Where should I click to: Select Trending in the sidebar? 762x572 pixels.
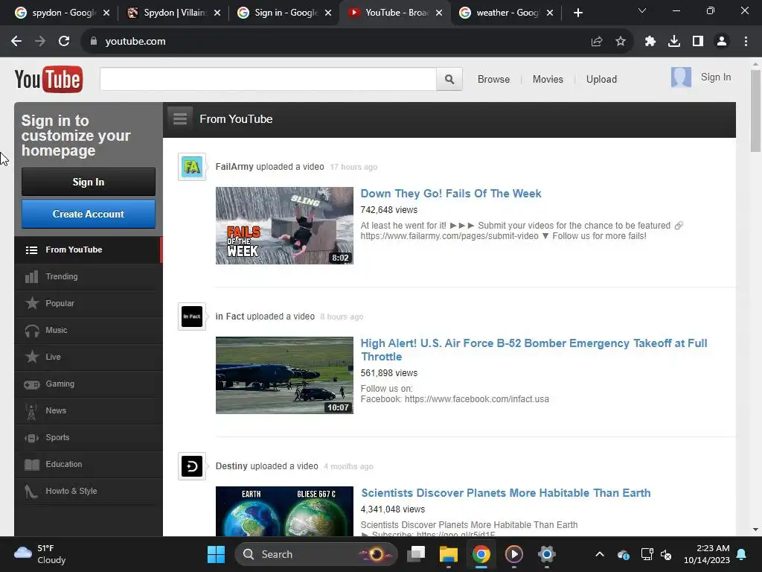(x=89, y=277)
